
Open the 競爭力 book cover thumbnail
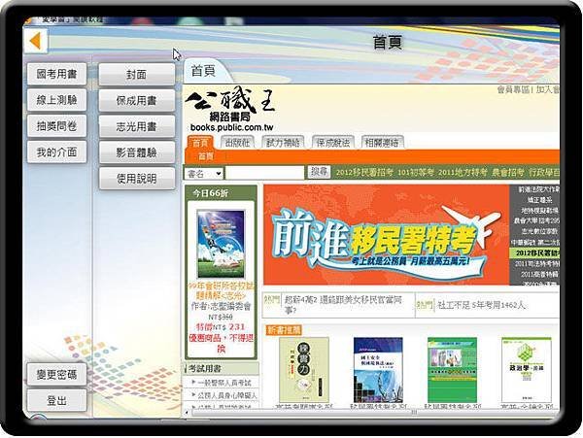tap(304, 370)
